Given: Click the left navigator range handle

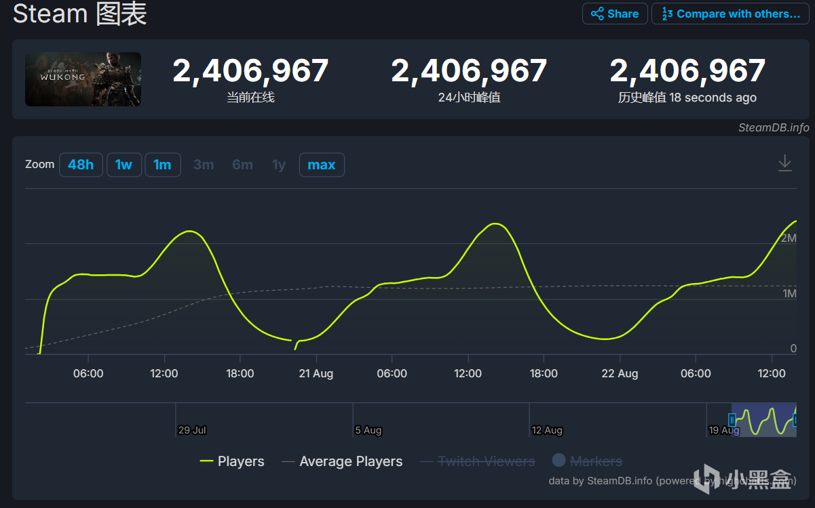Looking at the screenshot, I should click(732, 419).
